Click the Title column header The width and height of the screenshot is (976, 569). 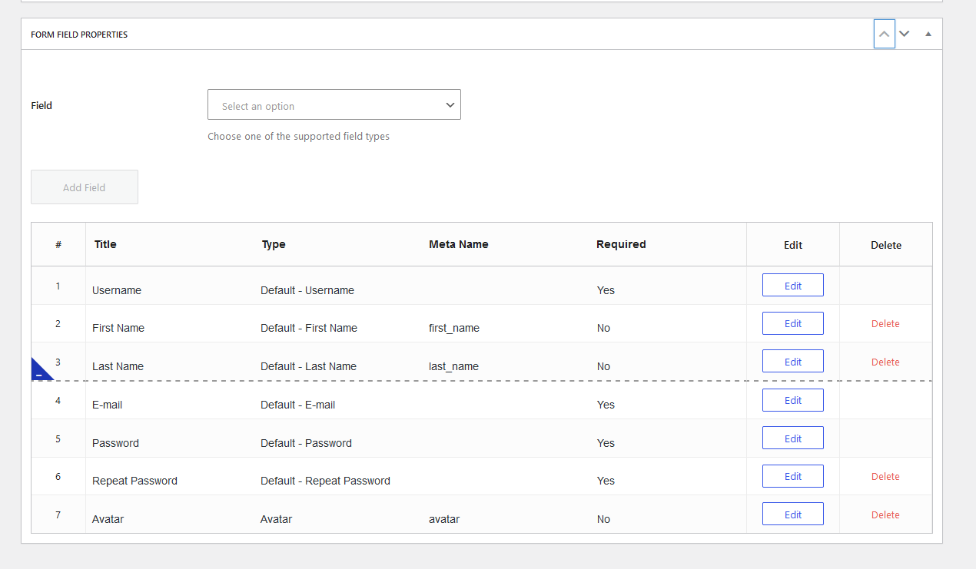tap(105, 244)
